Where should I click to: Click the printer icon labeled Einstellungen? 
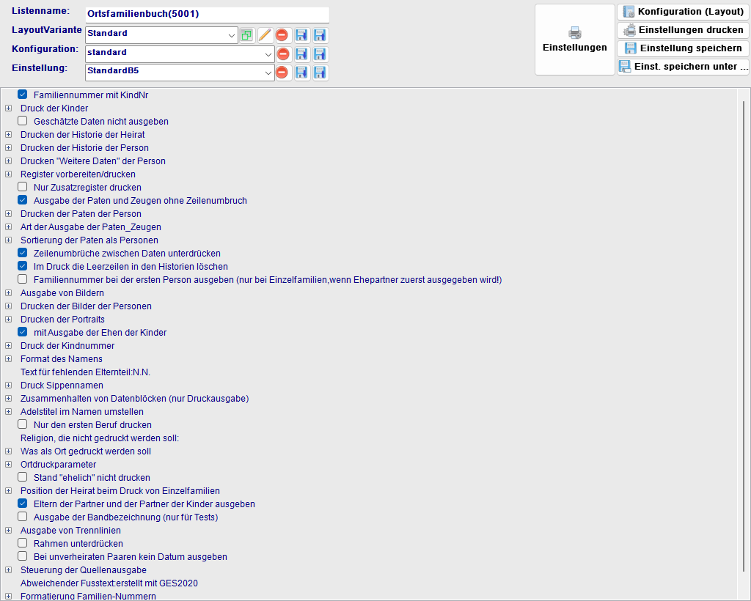click(x=575, y=38)
